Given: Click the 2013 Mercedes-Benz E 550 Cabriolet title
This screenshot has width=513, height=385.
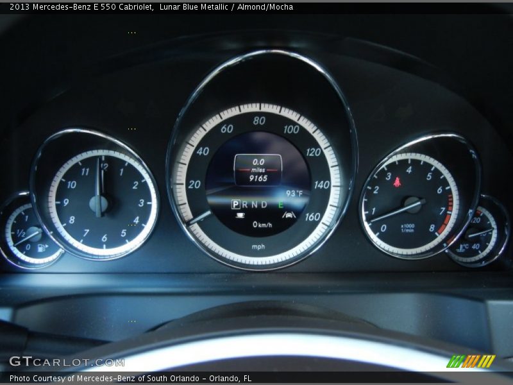Looking at the screenshot, I should pos(82,7).
